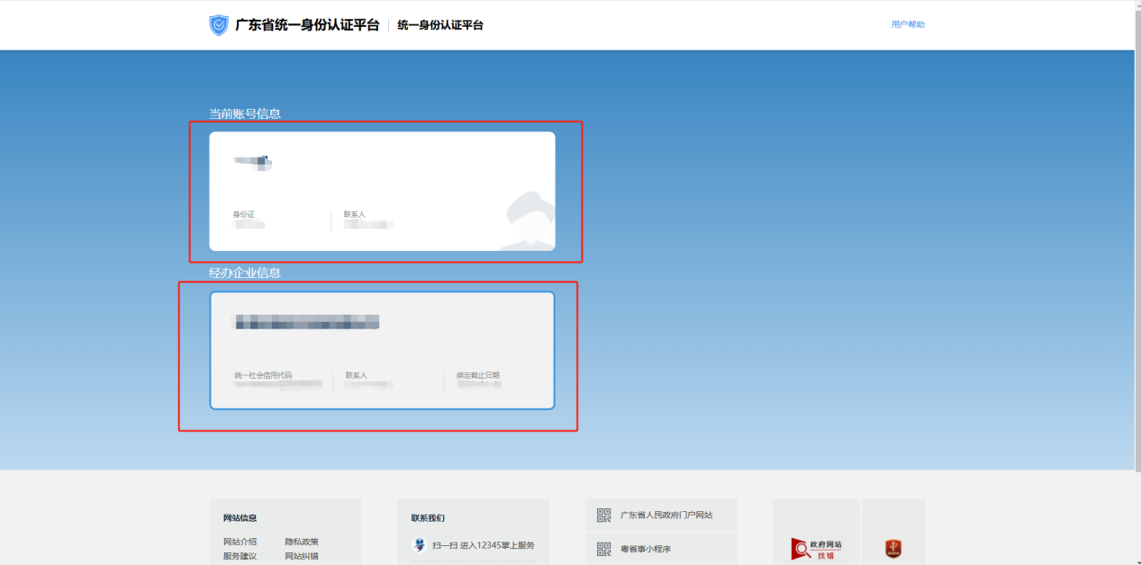1141x565 pixels.
Task: Click the avatar silhouette in account card
Action: point(529,220)
